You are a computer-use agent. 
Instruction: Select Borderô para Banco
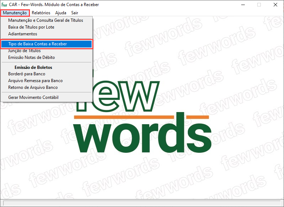click(47, 74)
